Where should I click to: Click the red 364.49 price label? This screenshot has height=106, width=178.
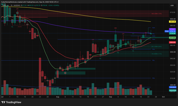pos(172,42)
